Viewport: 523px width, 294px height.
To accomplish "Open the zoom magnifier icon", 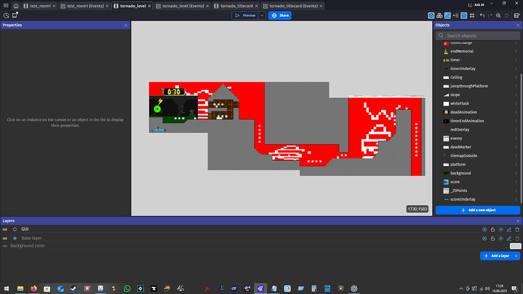I will click(498, 16).
